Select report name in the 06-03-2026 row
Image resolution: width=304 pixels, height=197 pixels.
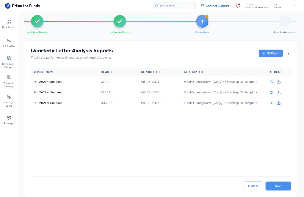point(48,92)
